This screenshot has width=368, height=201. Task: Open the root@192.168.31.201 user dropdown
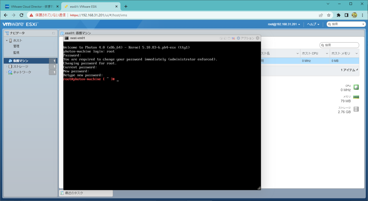click(284, 24)
